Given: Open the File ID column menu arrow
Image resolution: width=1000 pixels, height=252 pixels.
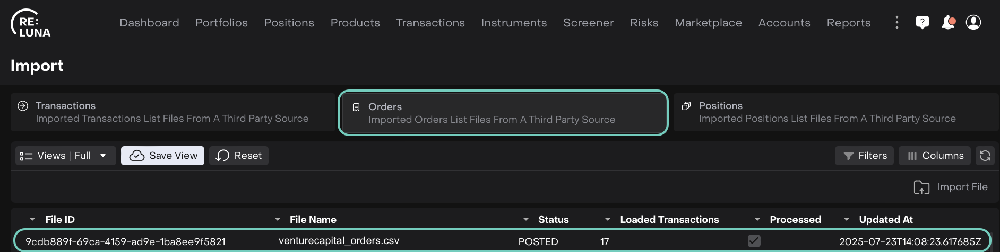Looking at the screenshot, I should 32,219.
